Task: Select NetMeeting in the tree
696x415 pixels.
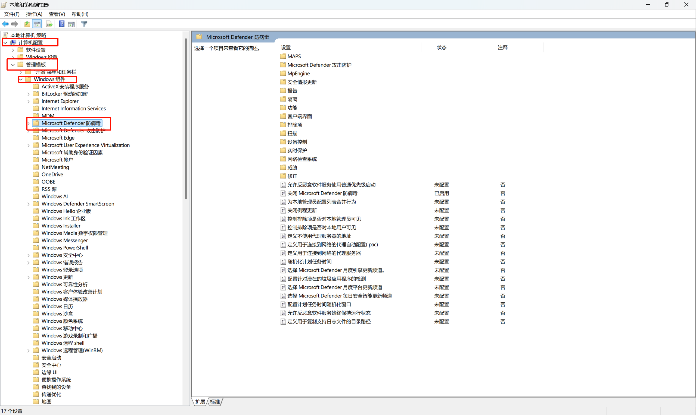Action: point(55,167)
